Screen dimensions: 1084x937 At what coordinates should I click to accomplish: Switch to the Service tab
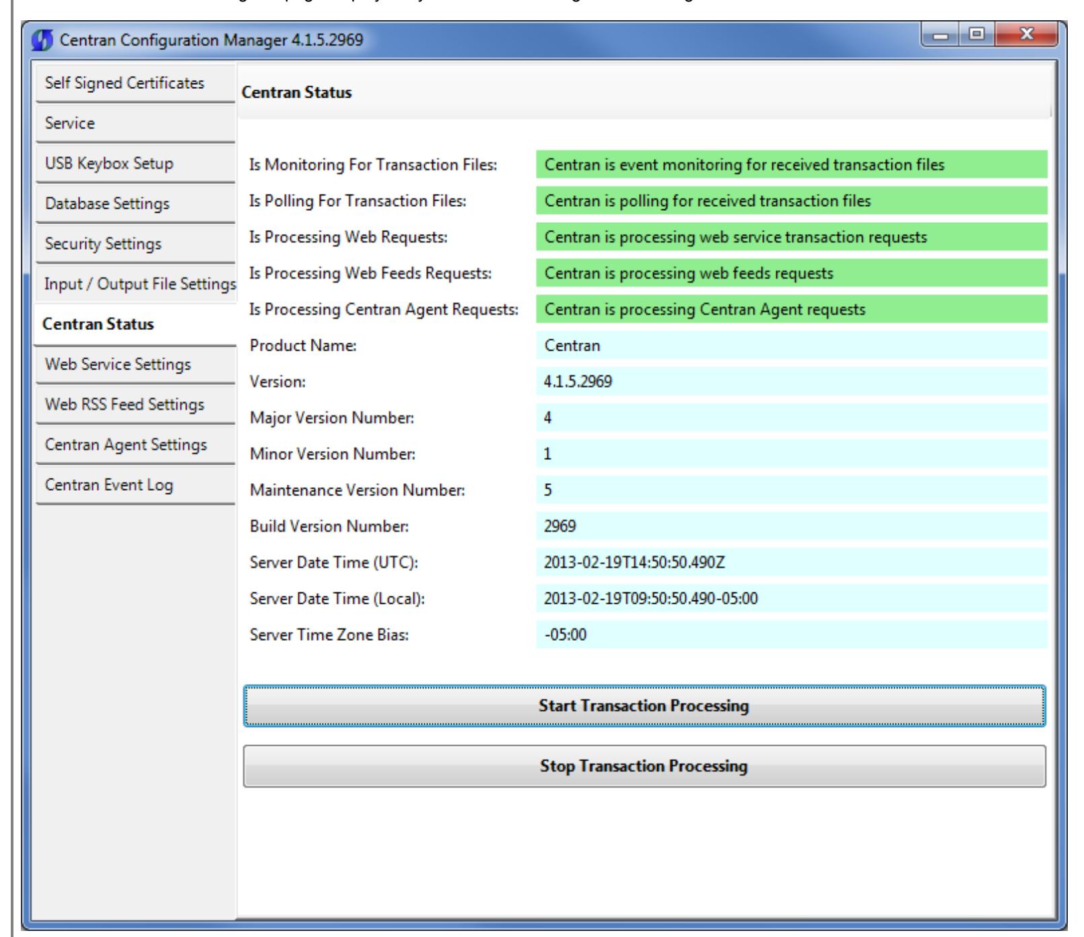coord(135,123)
